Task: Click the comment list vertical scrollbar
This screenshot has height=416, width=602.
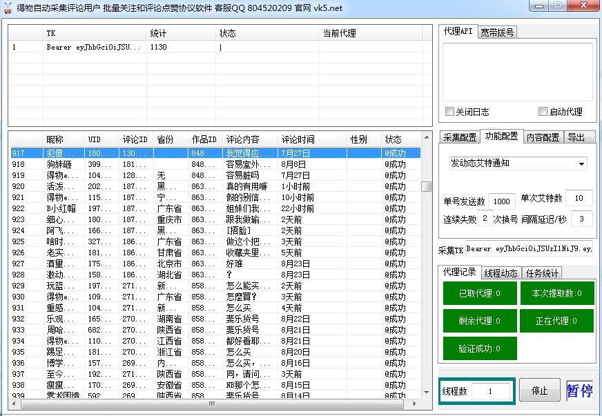Action: [x=427, y=276]
